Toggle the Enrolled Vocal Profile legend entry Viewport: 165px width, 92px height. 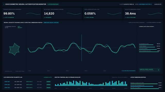136,22
